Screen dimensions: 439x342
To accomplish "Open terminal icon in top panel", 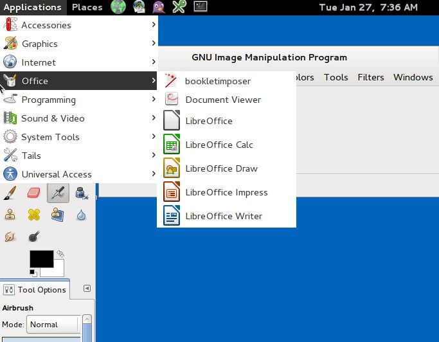I will click(201, 6).
